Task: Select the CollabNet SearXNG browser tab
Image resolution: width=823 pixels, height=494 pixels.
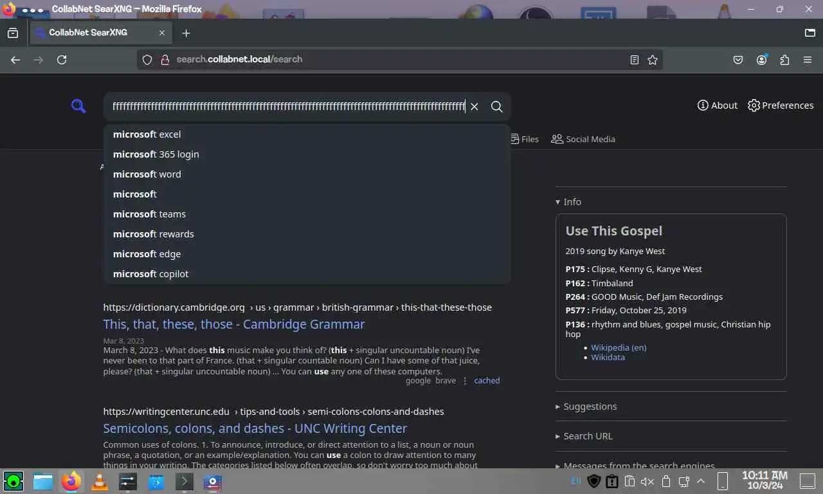Action: [x=100, y=33]
